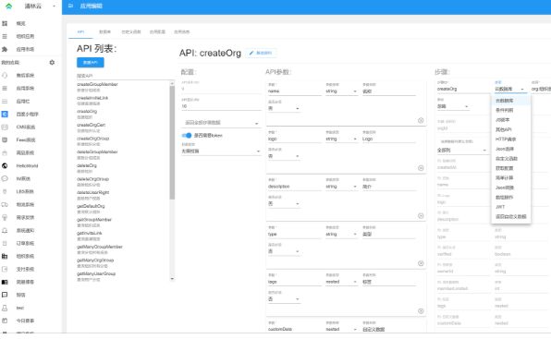Screen dimensions: 551x339
Task: Click the blue 新建API button
Action: pyautogui.click(x=91, y=63)
